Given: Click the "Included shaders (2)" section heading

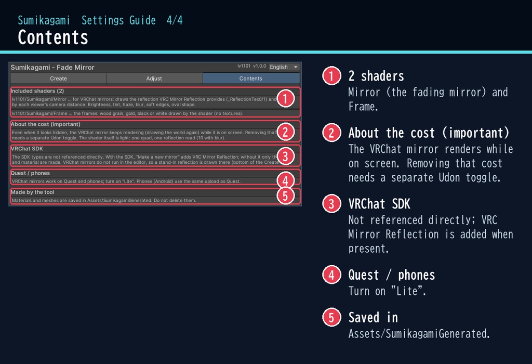Looking at the screenshot, I should 37,91.
